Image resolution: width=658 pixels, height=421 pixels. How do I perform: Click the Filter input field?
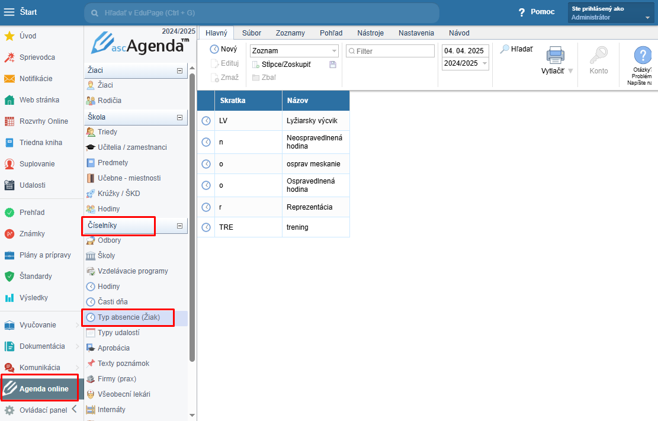[391, 52]
